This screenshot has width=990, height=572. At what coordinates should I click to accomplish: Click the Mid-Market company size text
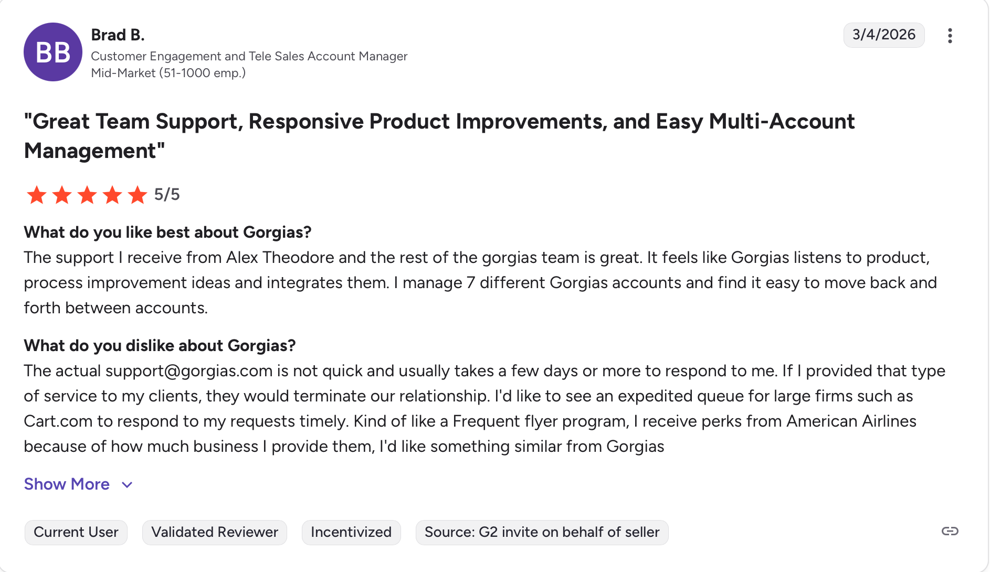168,73
